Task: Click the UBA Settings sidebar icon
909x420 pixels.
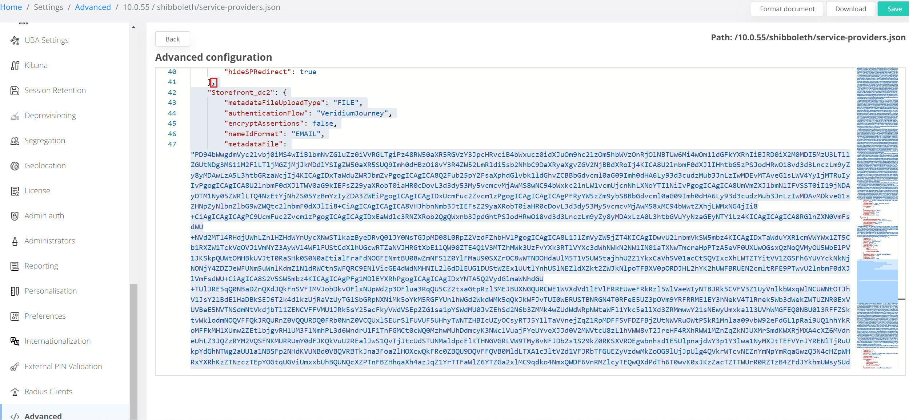Action: point(15,40)
